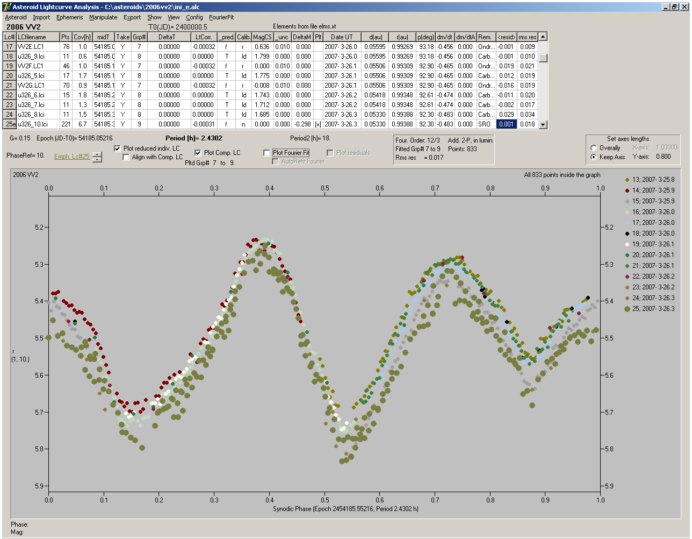Increment the Emph. Lc# stepper up arrow

[97, 155]
